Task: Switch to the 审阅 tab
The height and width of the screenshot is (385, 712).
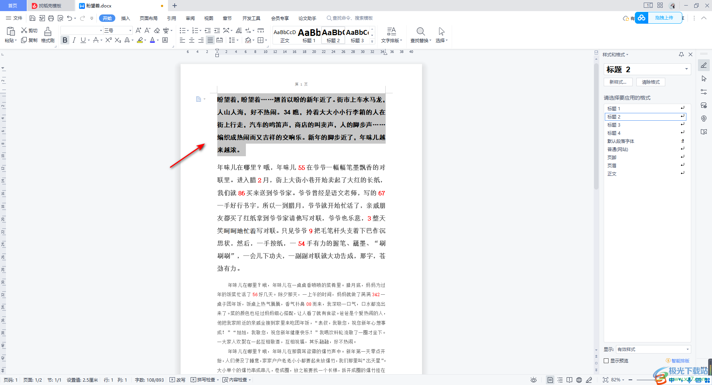Action: pyautogui.click(x=190, y=18)
